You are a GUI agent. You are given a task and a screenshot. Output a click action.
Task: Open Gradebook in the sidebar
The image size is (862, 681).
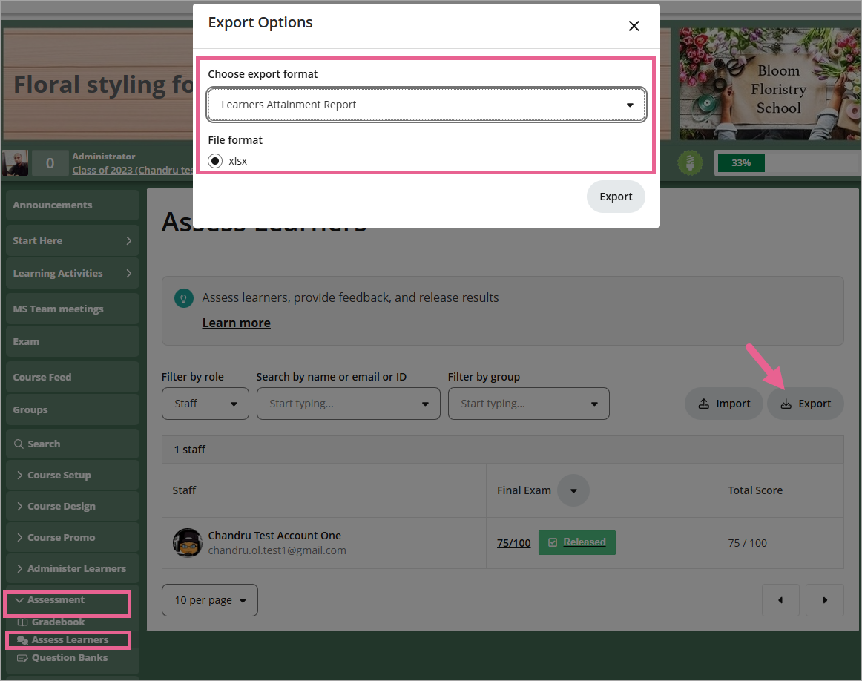(x=58, y=622)
